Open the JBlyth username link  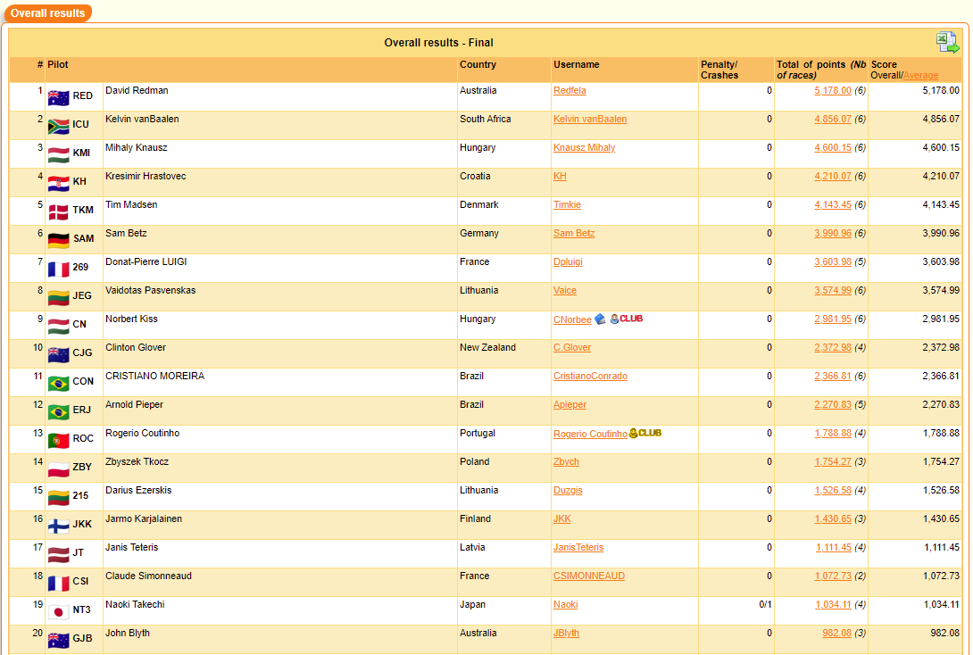point(566,633)
